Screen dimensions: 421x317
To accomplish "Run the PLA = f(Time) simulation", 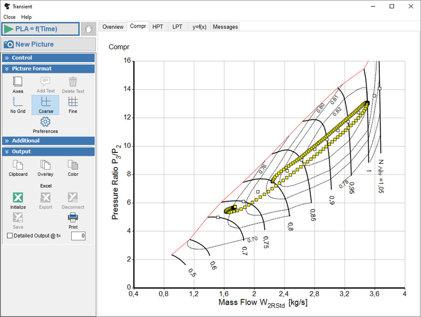I will coord(40,29).
